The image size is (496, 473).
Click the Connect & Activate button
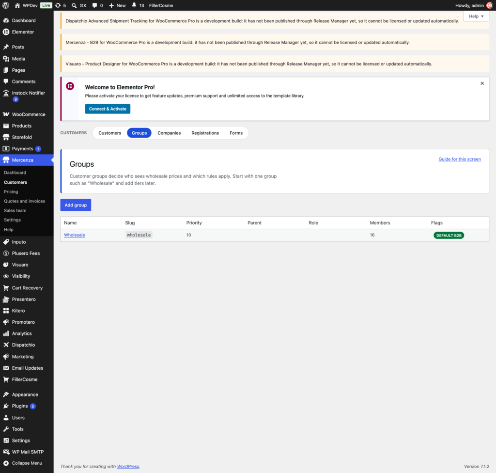tap(108, 109)
